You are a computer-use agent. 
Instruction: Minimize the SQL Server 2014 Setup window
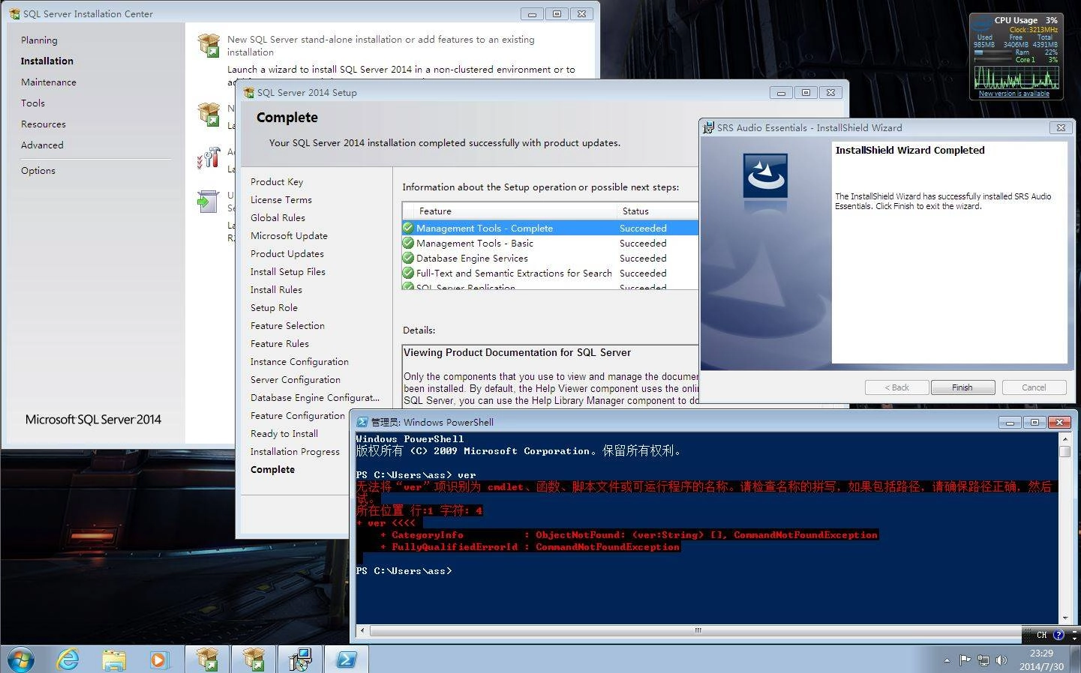click(x=780, y=93)
